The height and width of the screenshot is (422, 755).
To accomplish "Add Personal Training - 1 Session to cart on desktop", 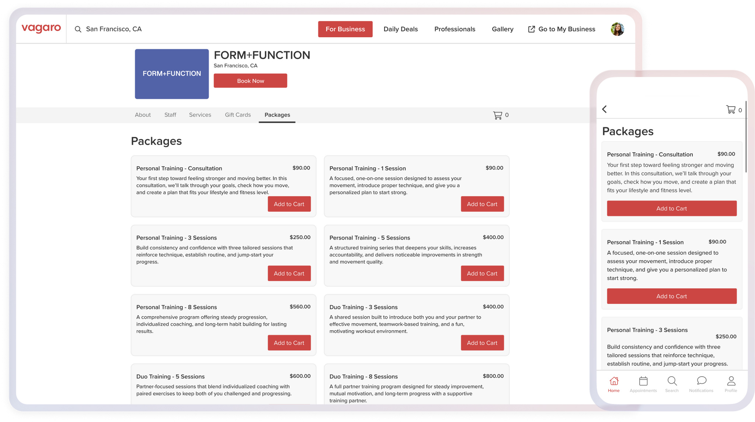I will [x=482, y=204].
